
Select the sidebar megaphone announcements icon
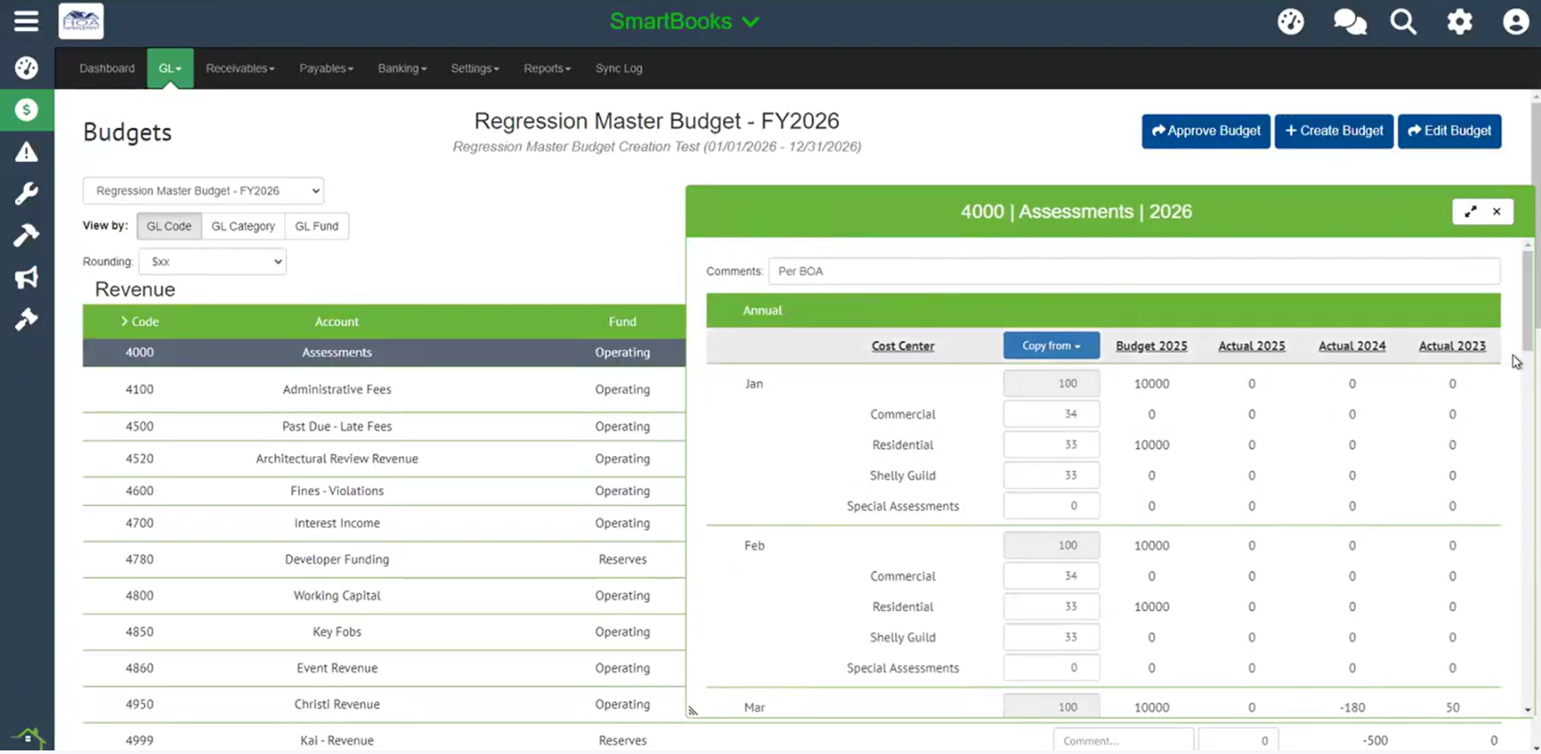click(27, 277)
